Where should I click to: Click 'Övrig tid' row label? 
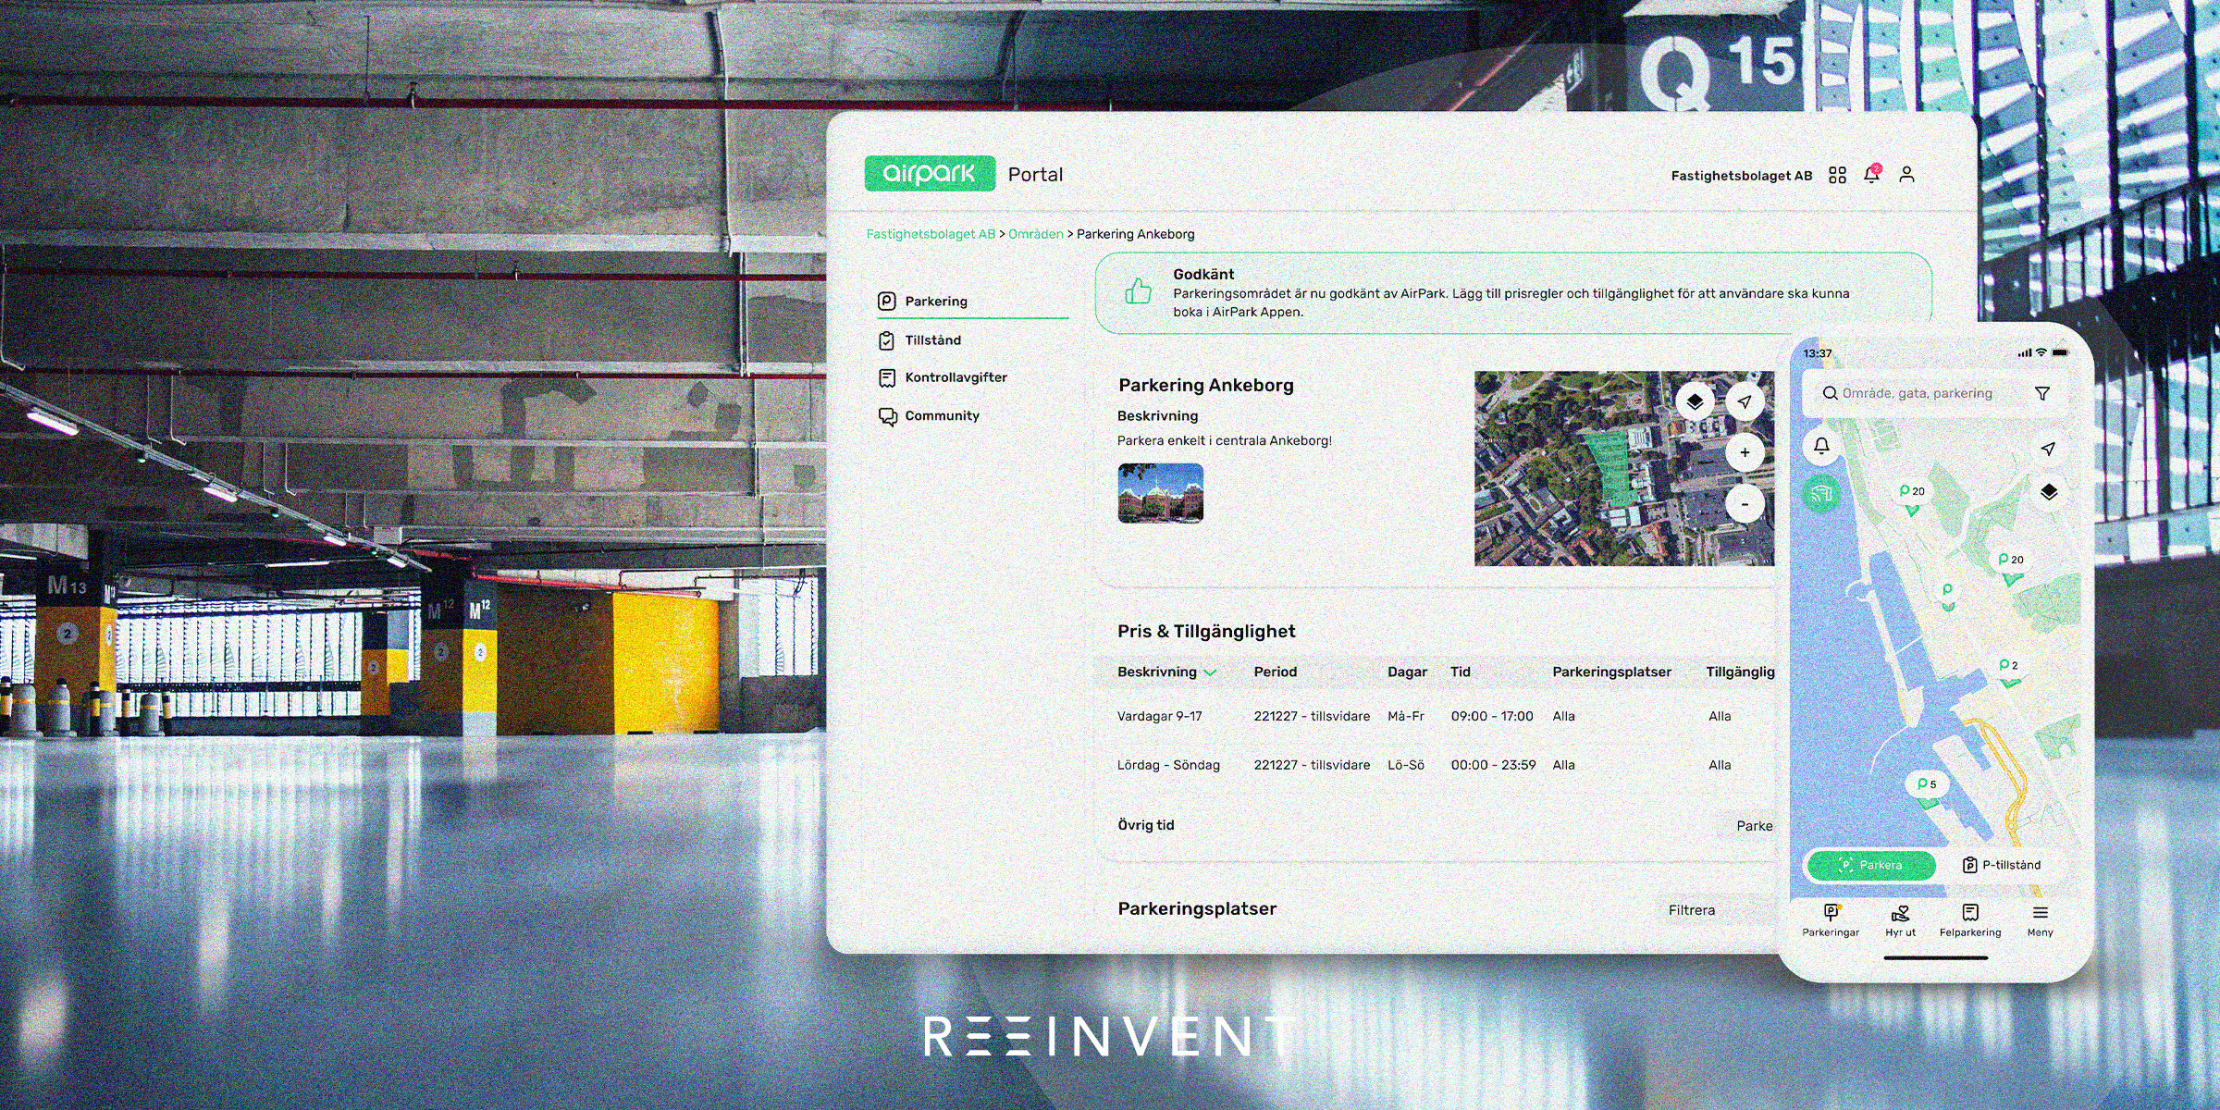click(x=1146, y=825)
